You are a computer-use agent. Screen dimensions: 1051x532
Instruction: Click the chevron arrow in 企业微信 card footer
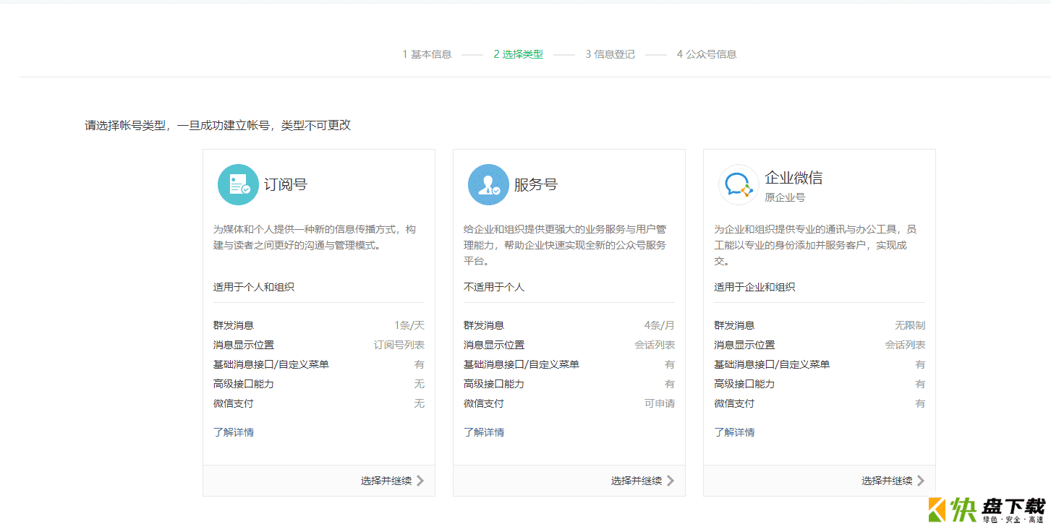click(x=921, y=481)
